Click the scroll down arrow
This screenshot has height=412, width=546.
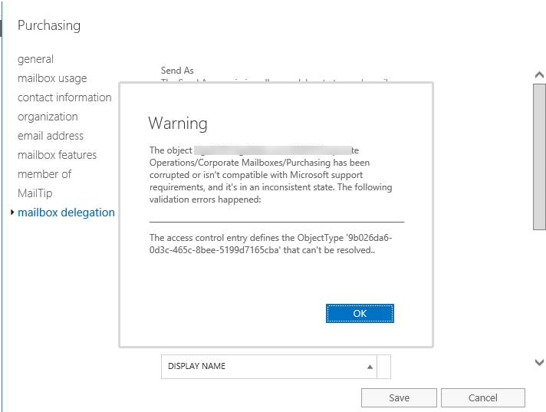[x=539, y=363]
